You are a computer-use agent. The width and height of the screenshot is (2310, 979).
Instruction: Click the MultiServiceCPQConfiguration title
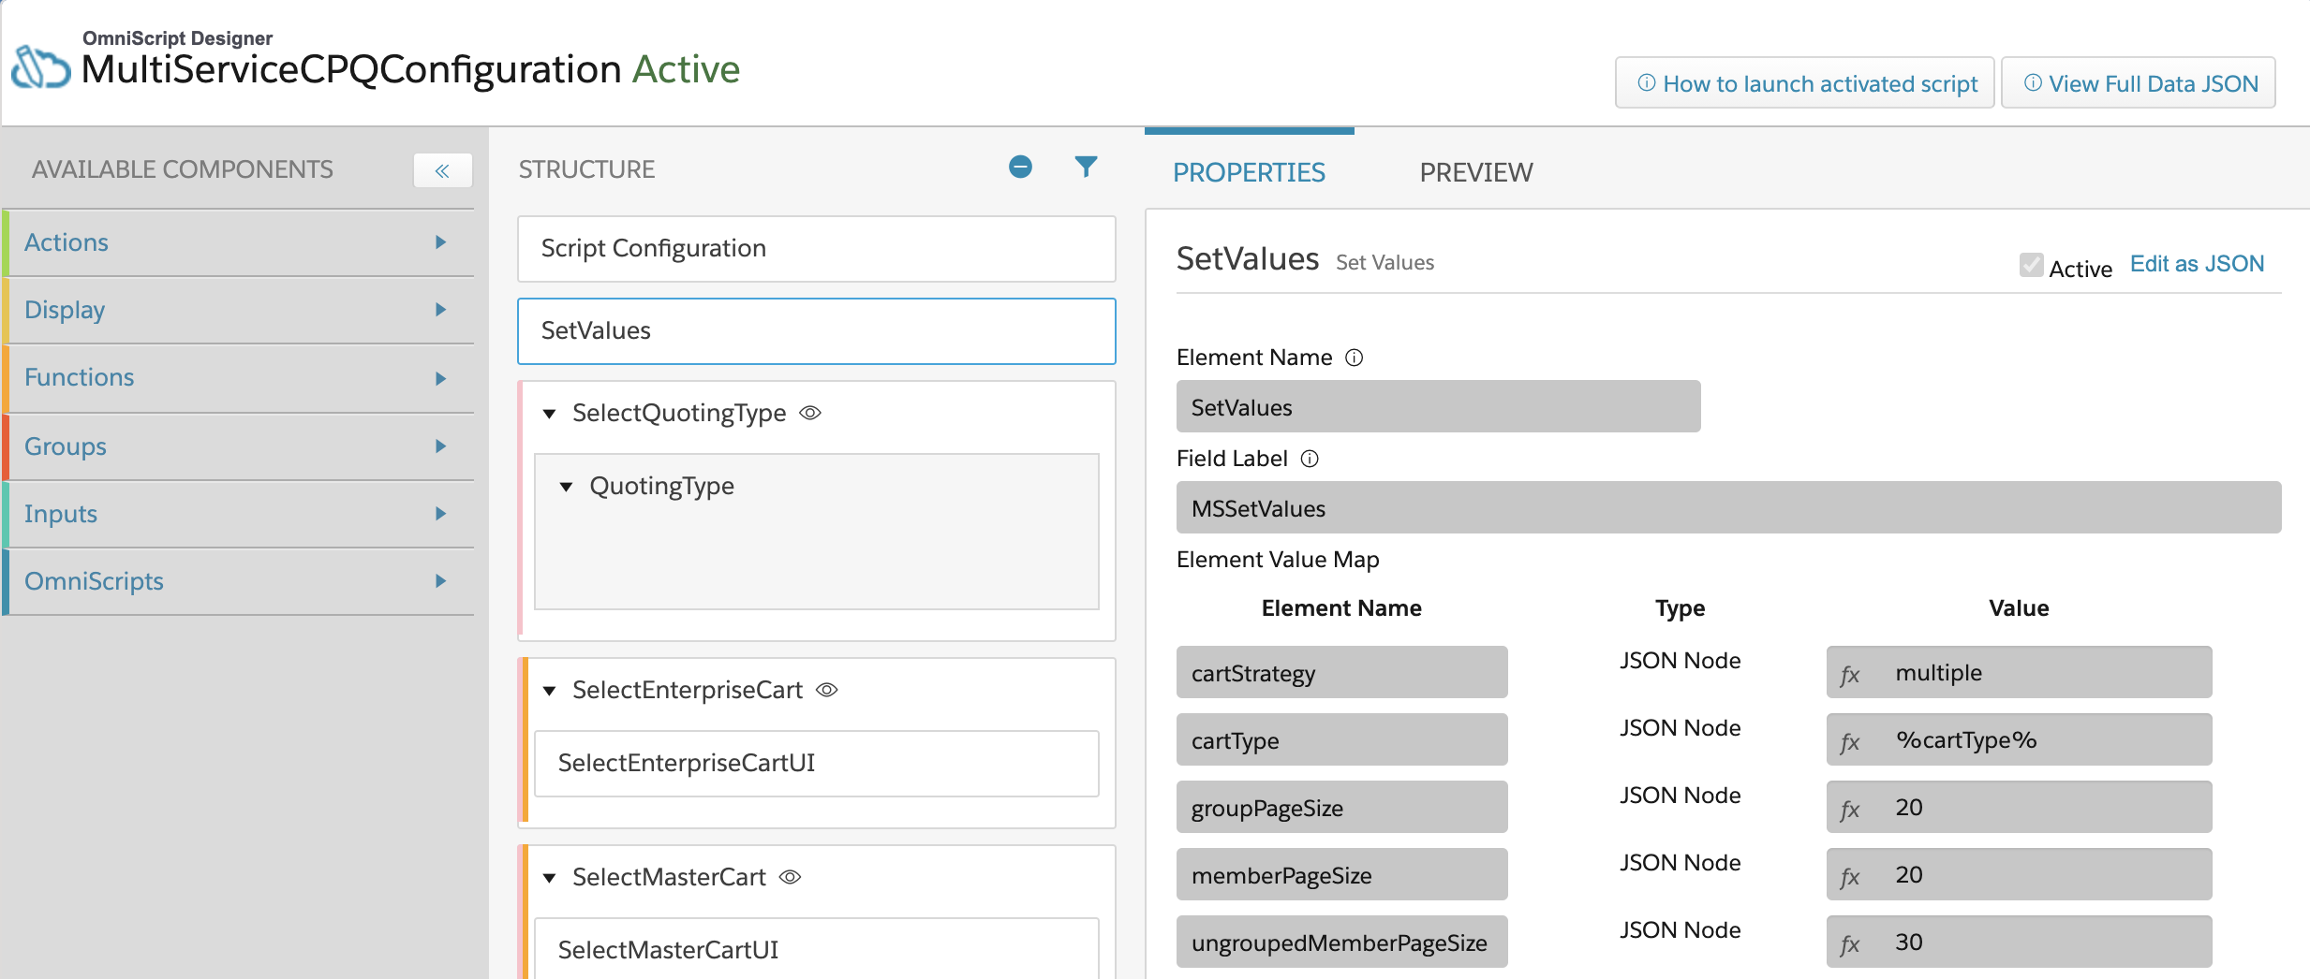351,69
